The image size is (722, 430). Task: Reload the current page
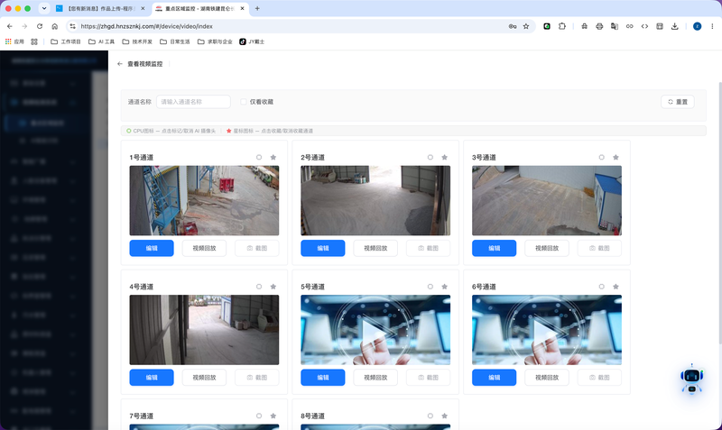(x=40, y=26)
